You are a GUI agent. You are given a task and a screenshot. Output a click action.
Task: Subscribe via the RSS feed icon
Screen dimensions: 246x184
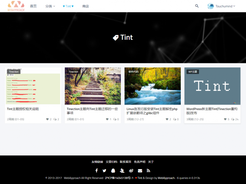click(x=148, y=170)
